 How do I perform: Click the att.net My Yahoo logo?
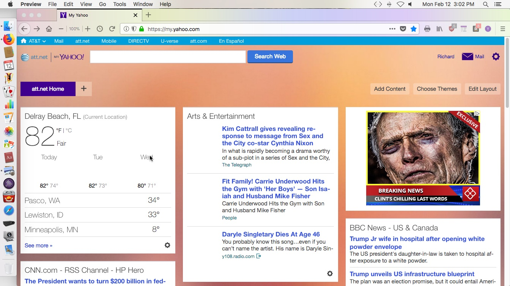point(52,57)
